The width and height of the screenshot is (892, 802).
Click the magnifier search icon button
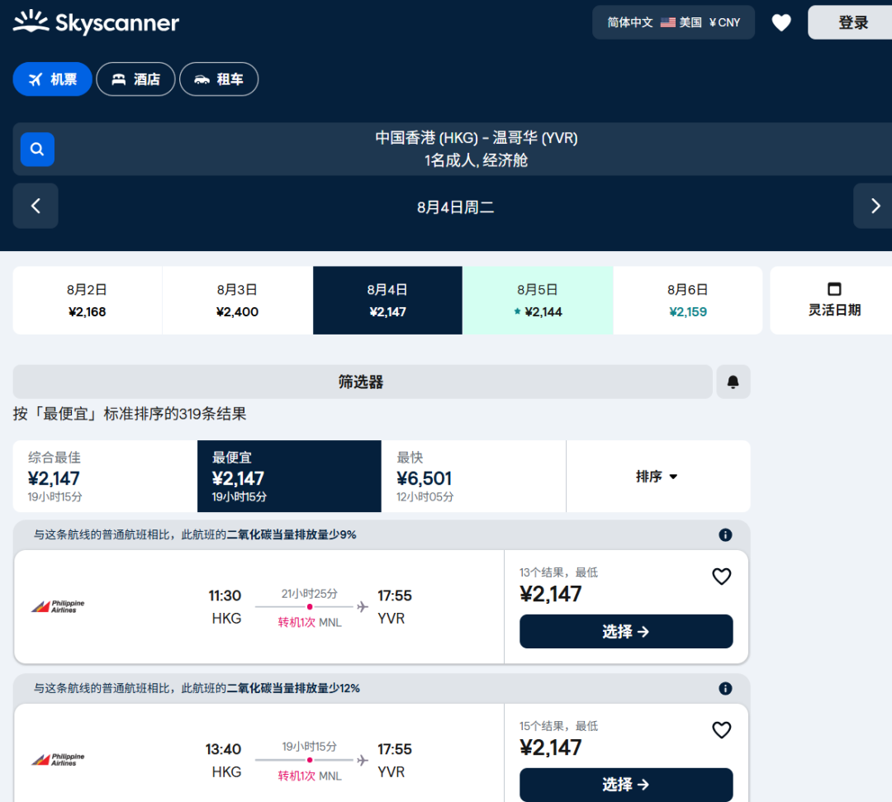click(x=37, y=149)
